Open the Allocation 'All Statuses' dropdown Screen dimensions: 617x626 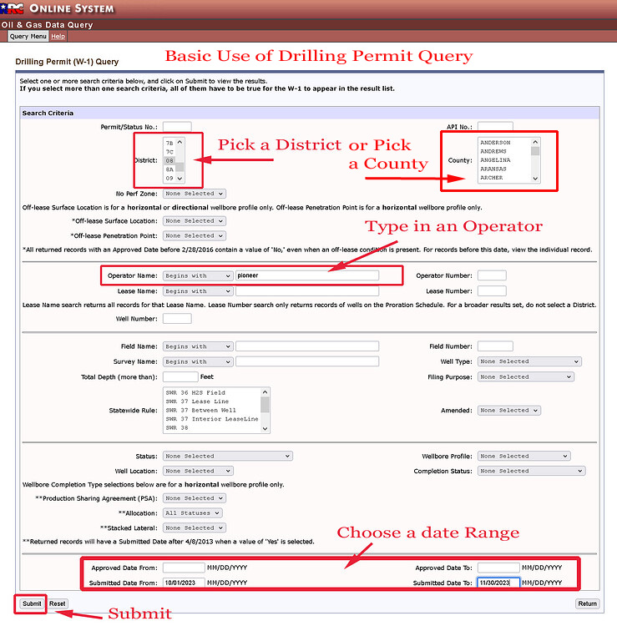click(193, 513)
